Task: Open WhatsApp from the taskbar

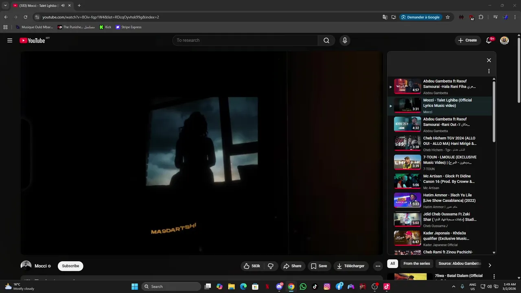Action: [303, 286]
